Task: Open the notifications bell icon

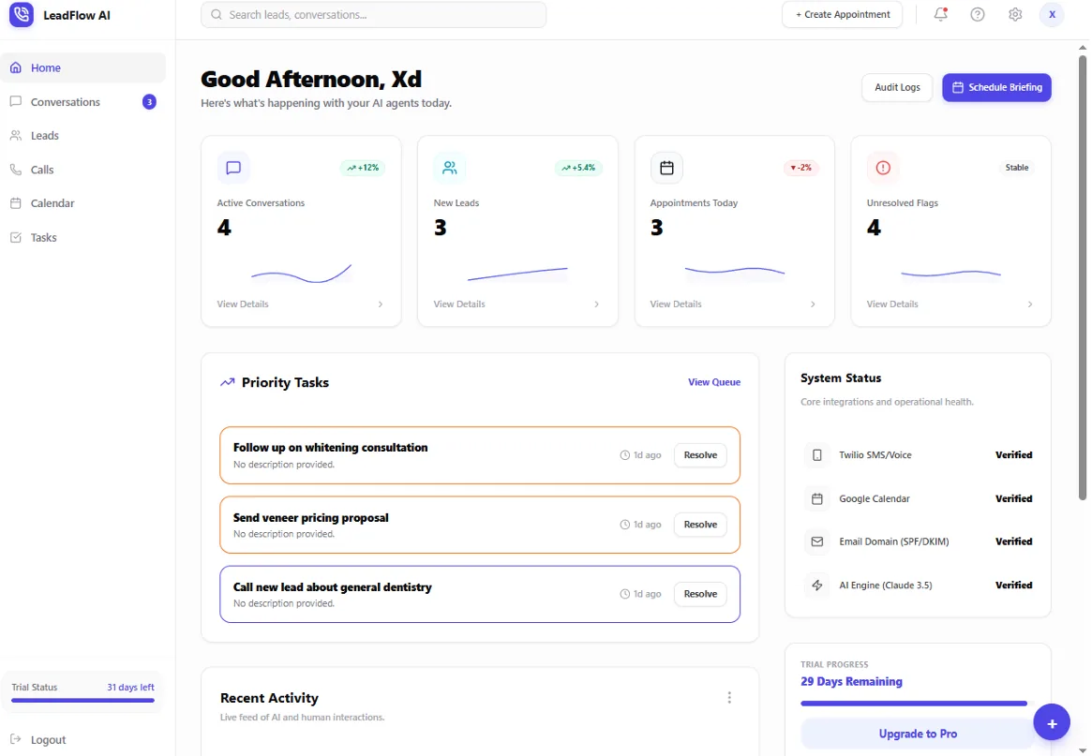Action: (941, 14)
